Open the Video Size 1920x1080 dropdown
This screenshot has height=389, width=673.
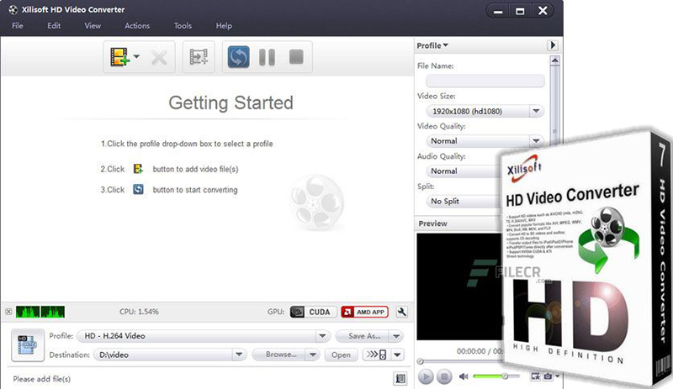point(485,111)
